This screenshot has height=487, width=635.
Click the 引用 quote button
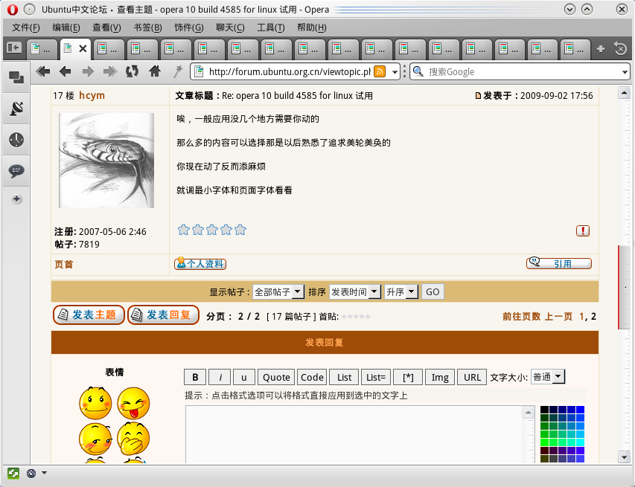pyautogui.click(x=559, y=263)
